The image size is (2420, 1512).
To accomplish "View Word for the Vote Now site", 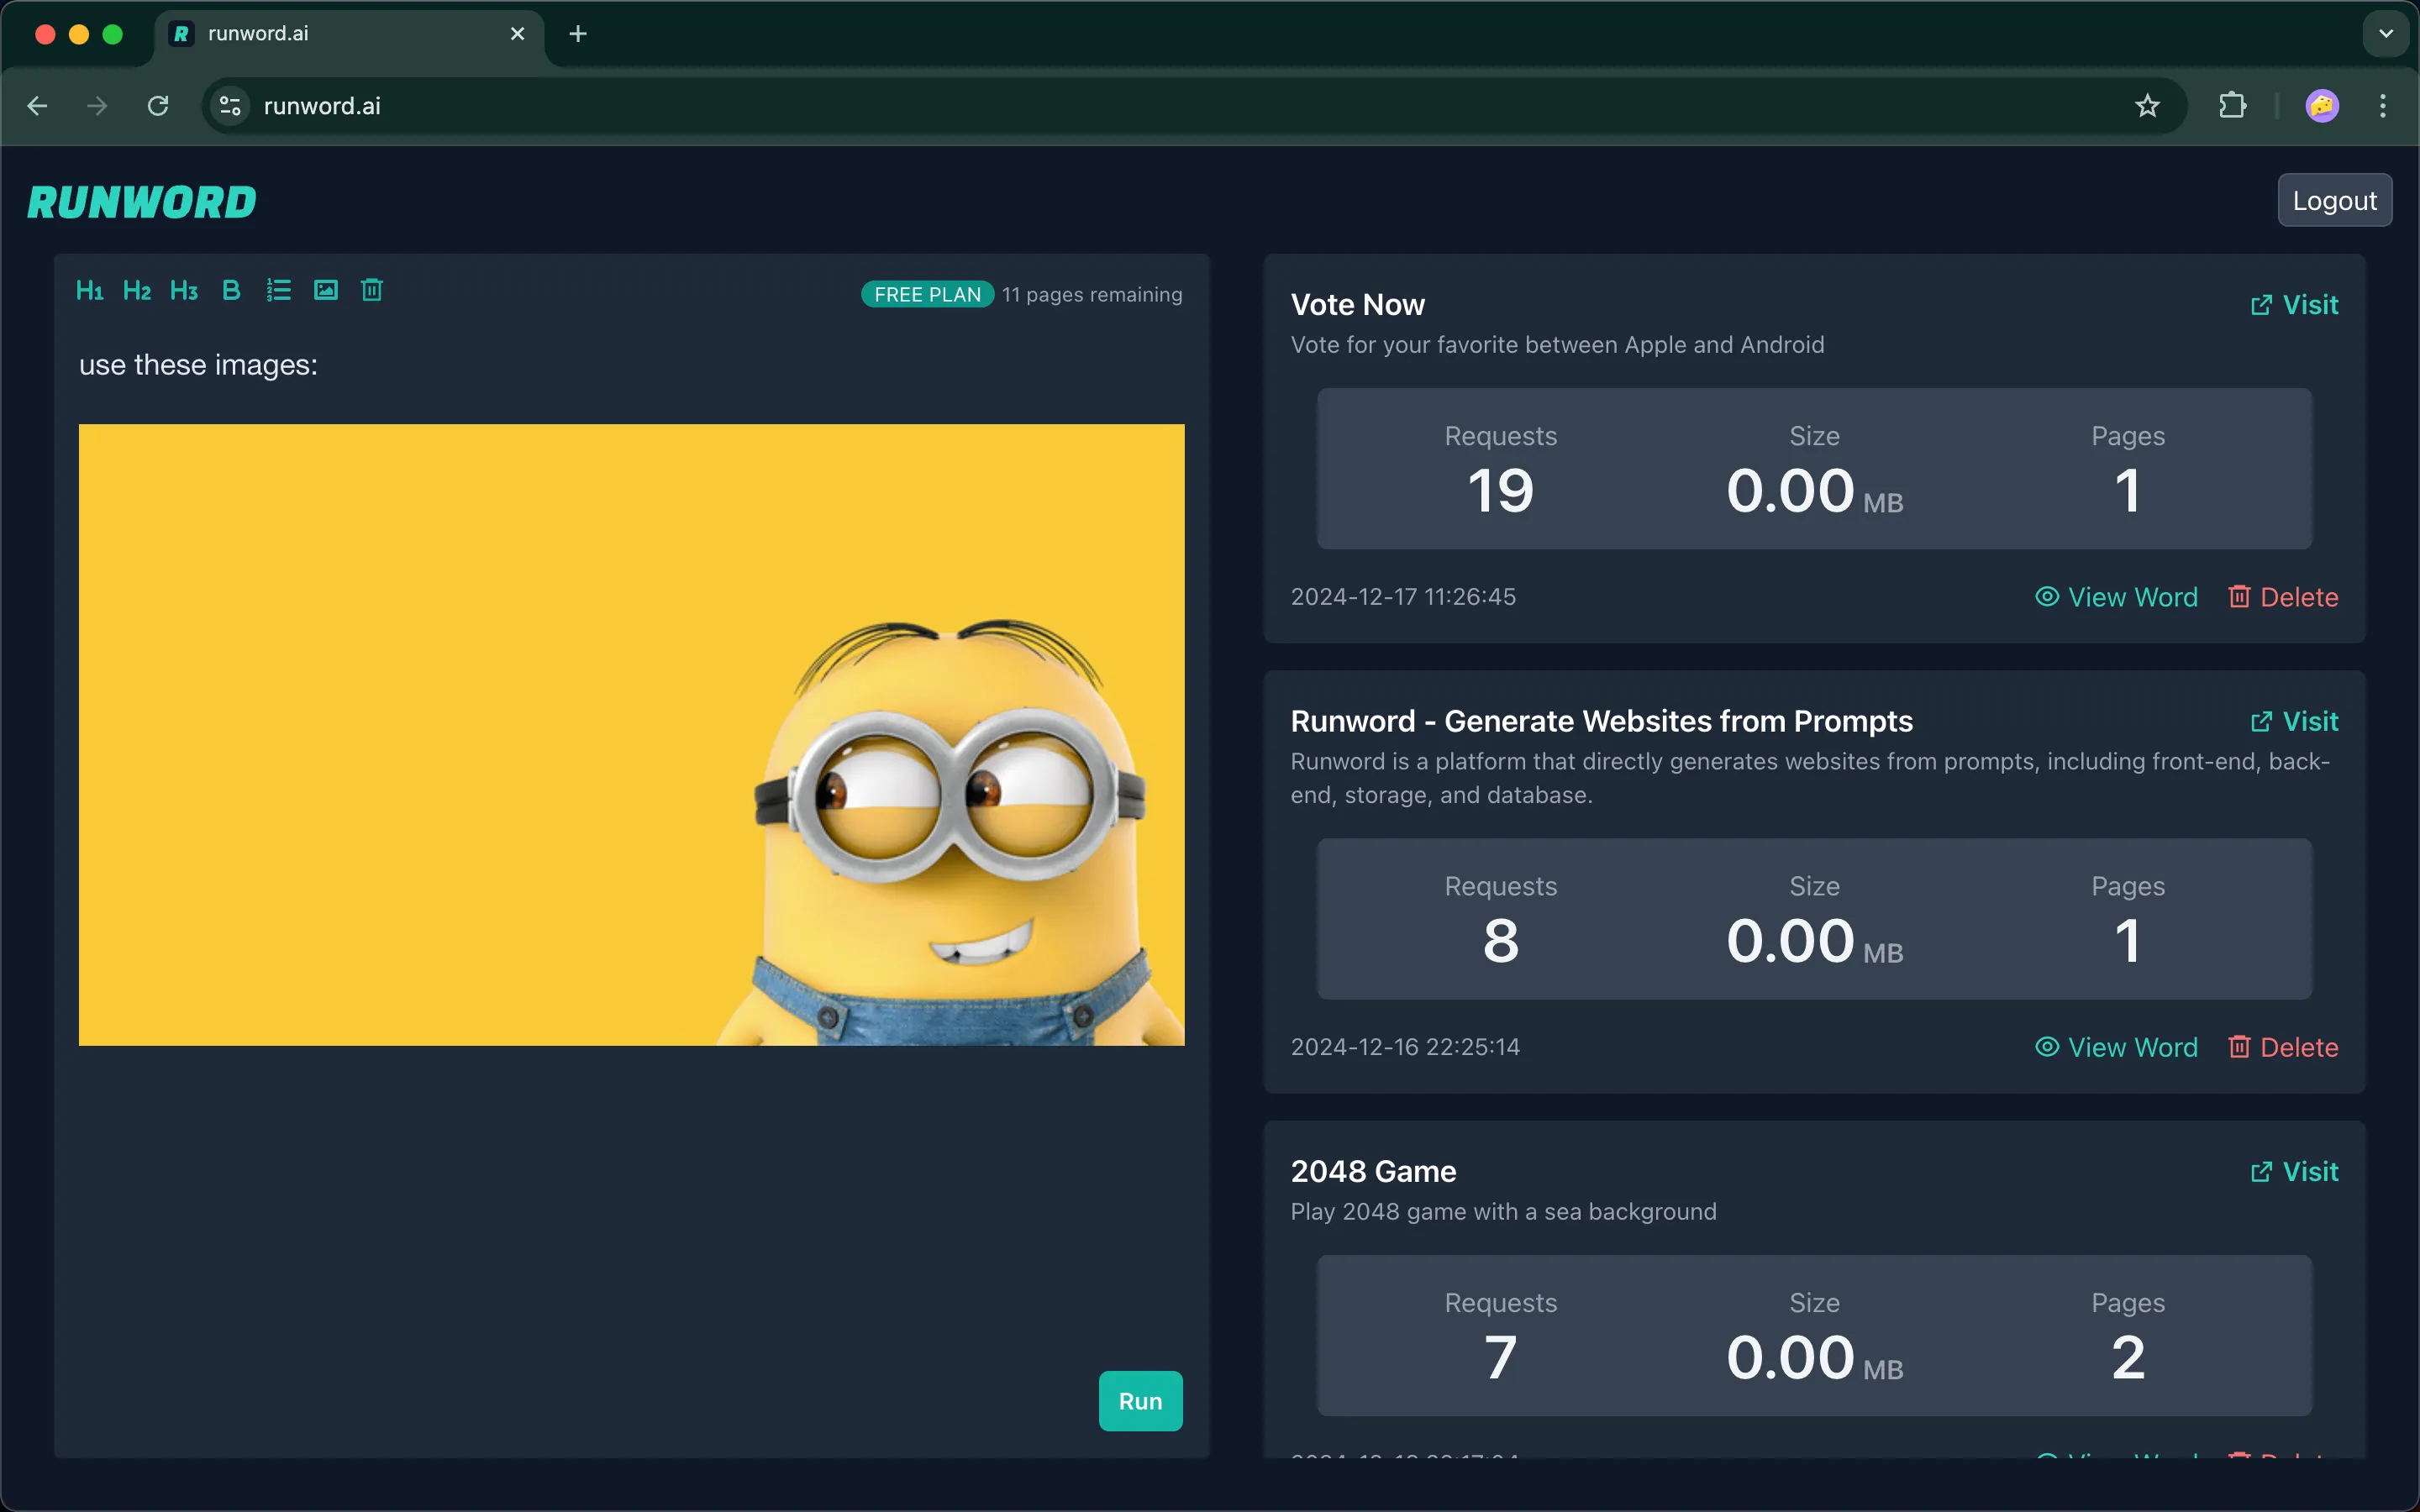I will (x=2117, y=597).
